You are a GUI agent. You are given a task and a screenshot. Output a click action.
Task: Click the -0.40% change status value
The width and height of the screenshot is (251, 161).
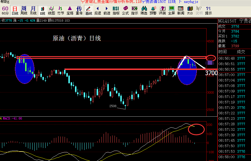click(30, 20)
